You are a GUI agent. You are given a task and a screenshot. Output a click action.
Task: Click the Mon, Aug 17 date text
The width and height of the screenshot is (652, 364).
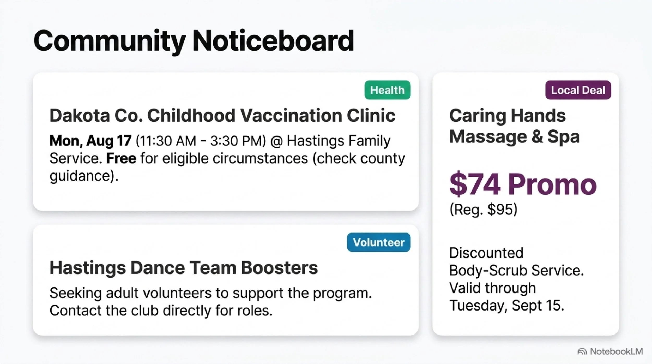(90, 141)
